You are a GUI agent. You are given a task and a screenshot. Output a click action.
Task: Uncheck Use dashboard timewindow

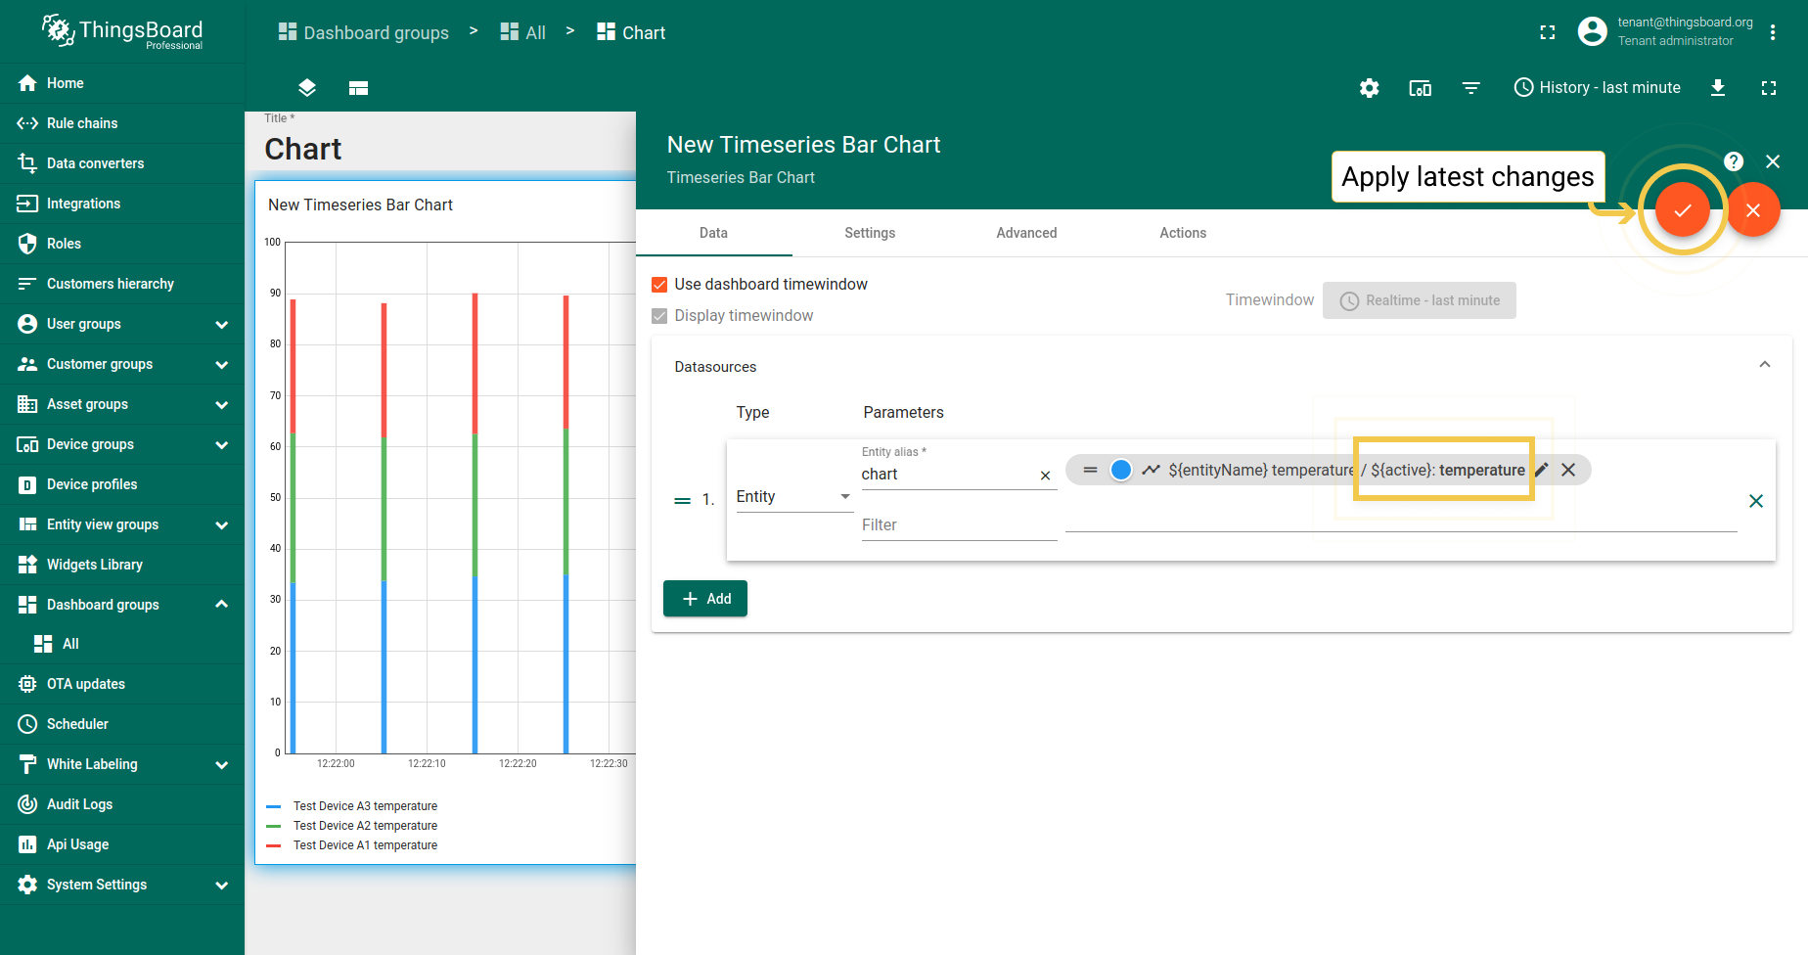click(x=659, y=285)
